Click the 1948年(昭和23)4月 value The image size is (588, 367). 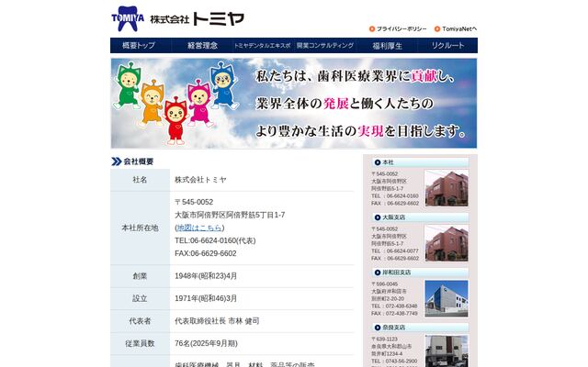(x=206, y=276)
